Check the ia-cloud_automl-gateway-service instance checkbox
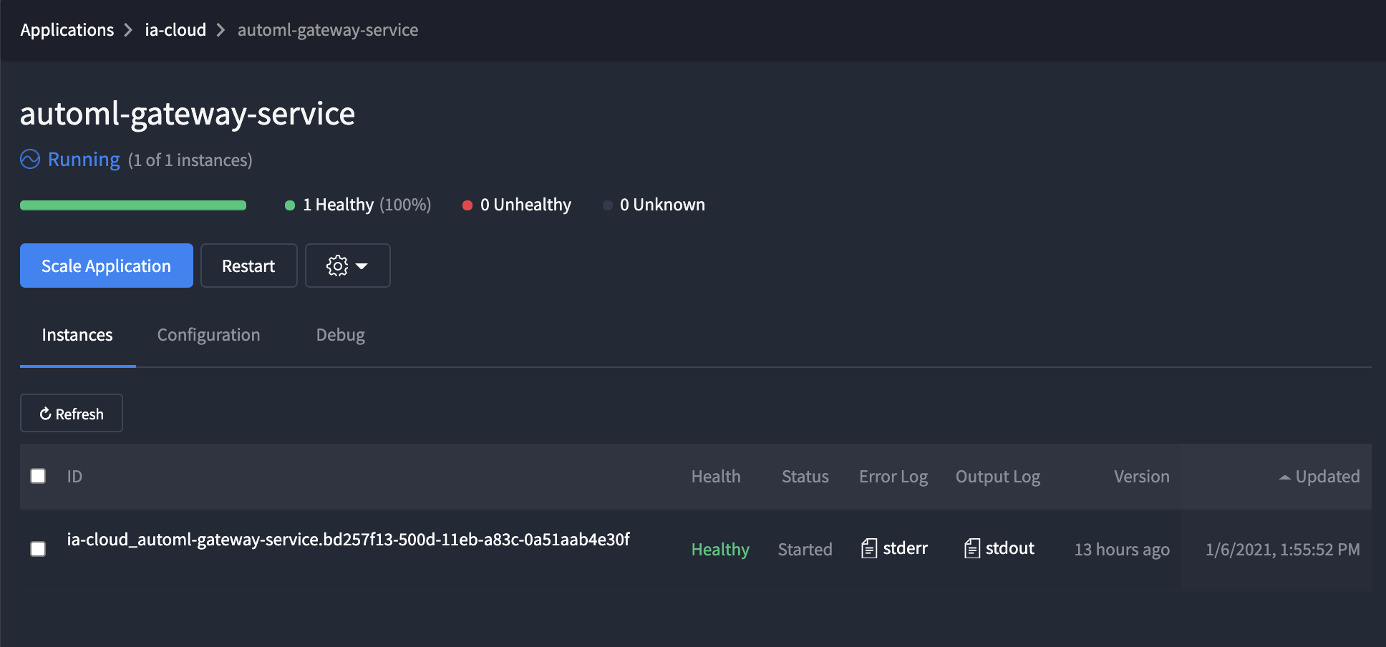The width and height of the screenshot is (1386, 647). coord(38,549)
